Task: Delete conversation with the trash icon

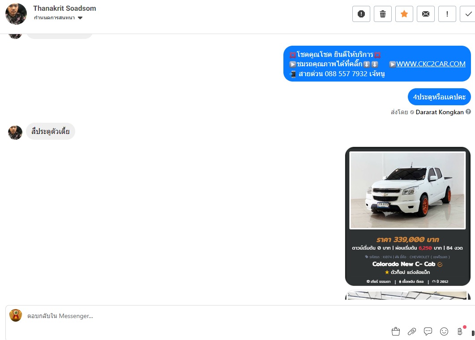Action: coord(383,14)
